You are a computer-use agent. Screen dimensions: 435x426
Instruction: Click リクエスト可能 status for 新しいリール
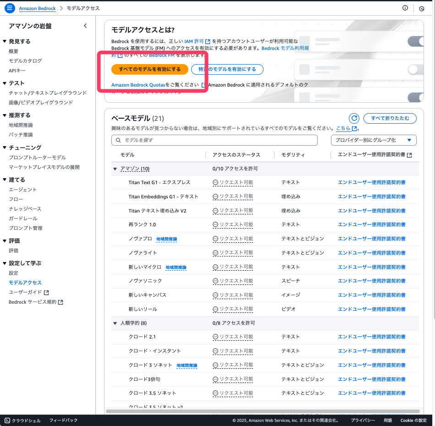(x=233, y=309)
